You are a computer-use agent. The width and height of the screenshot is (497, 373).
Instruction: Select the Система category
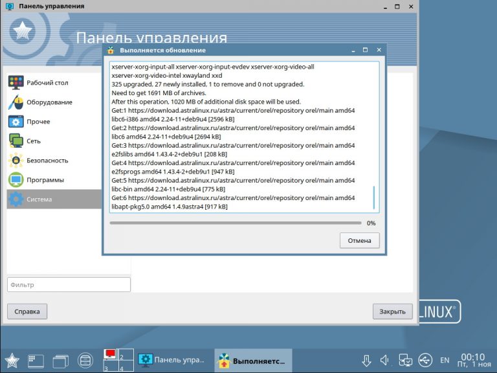pyautogui.click(x=54, y=199)
